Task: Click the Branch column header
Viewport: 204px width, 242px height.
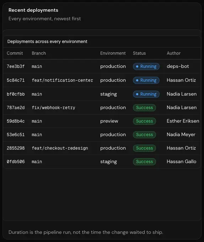Action: point(39,53)
